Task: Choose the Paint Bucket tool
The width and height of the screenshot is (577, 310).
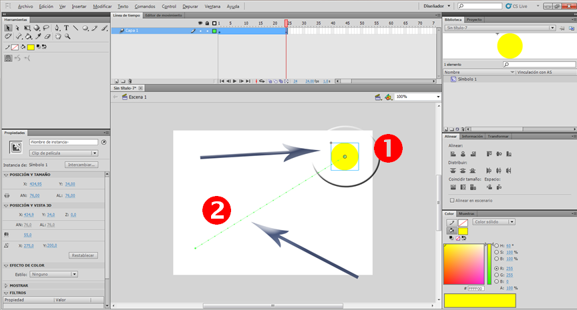Action: [x=28, y=37]
